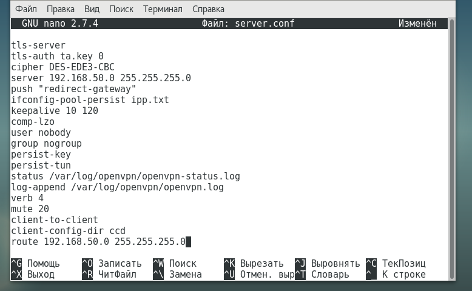472x291 pixels.
Task: Click the ^O Записать shortcut
Action: [x=112, y=263]
